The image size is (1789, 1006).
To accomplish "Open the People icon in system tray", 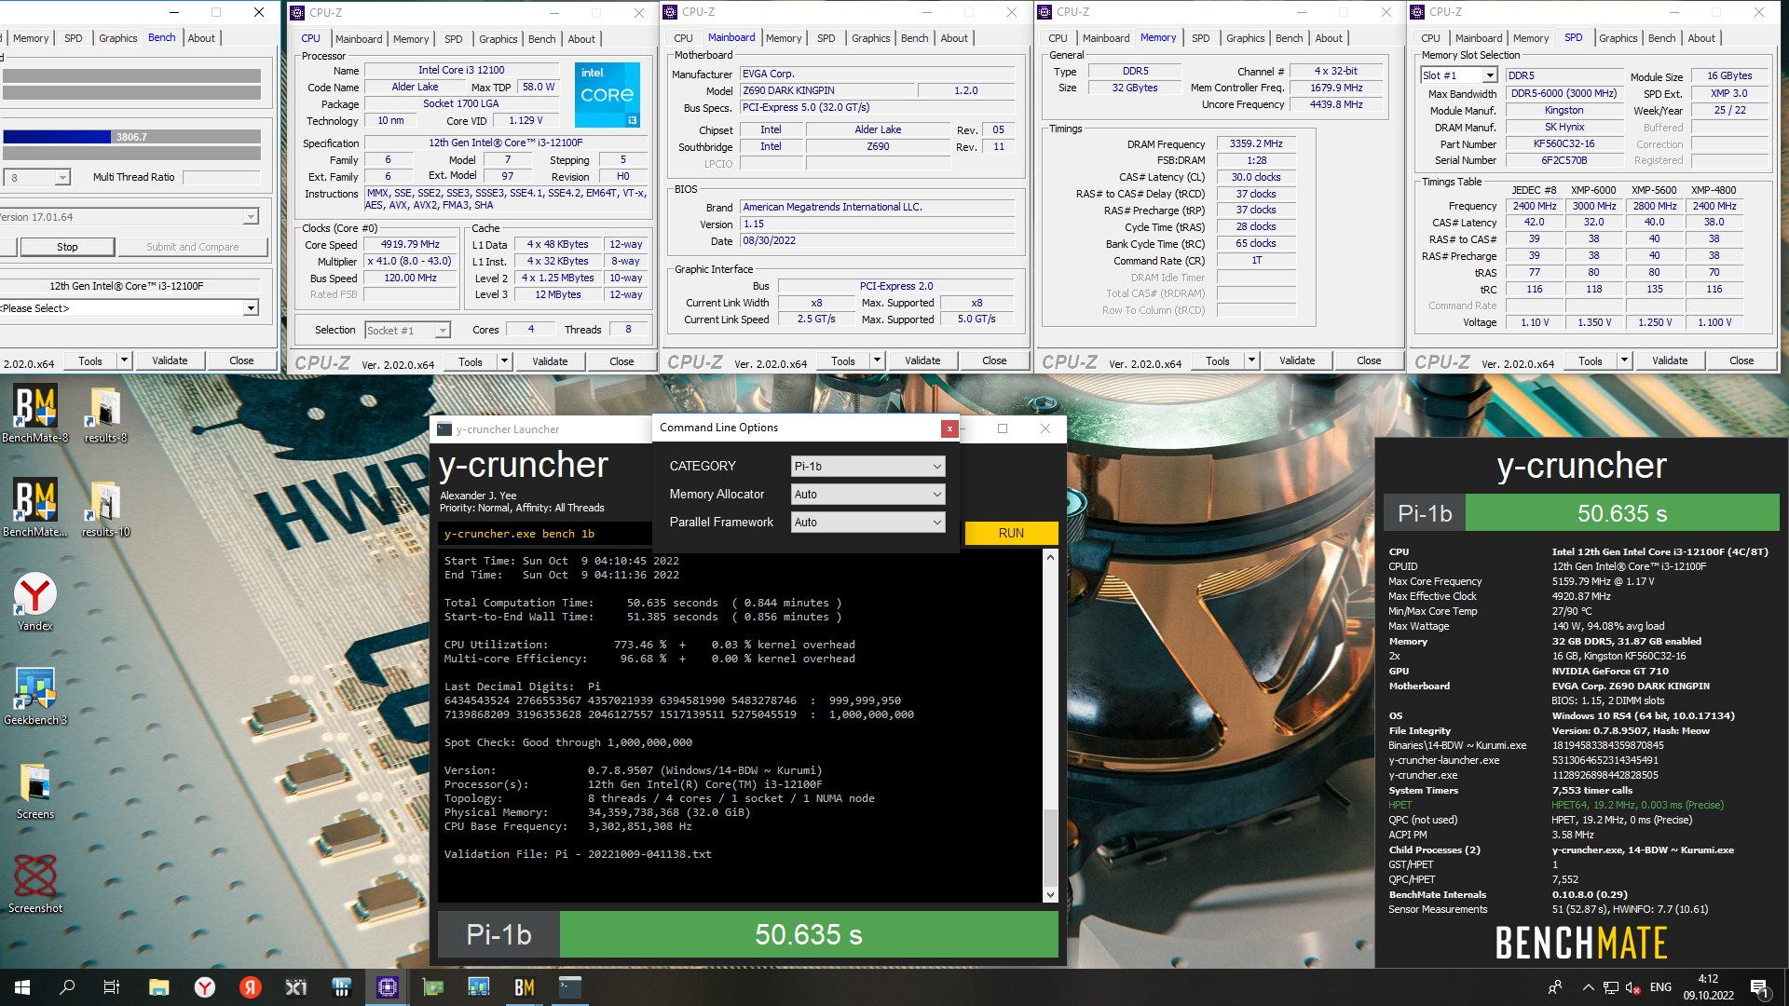I will point(1554,987).
